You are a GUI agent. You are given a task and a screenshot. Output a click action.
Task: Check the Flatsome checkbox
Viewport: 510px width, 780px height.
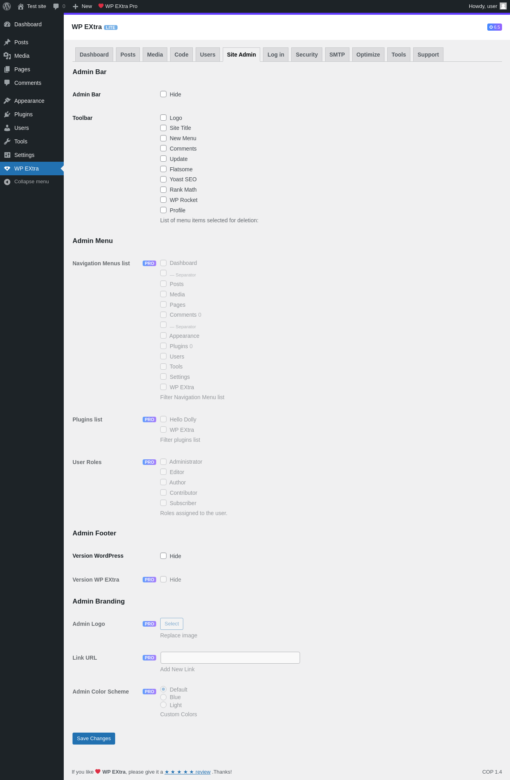[x=163, y=169]
